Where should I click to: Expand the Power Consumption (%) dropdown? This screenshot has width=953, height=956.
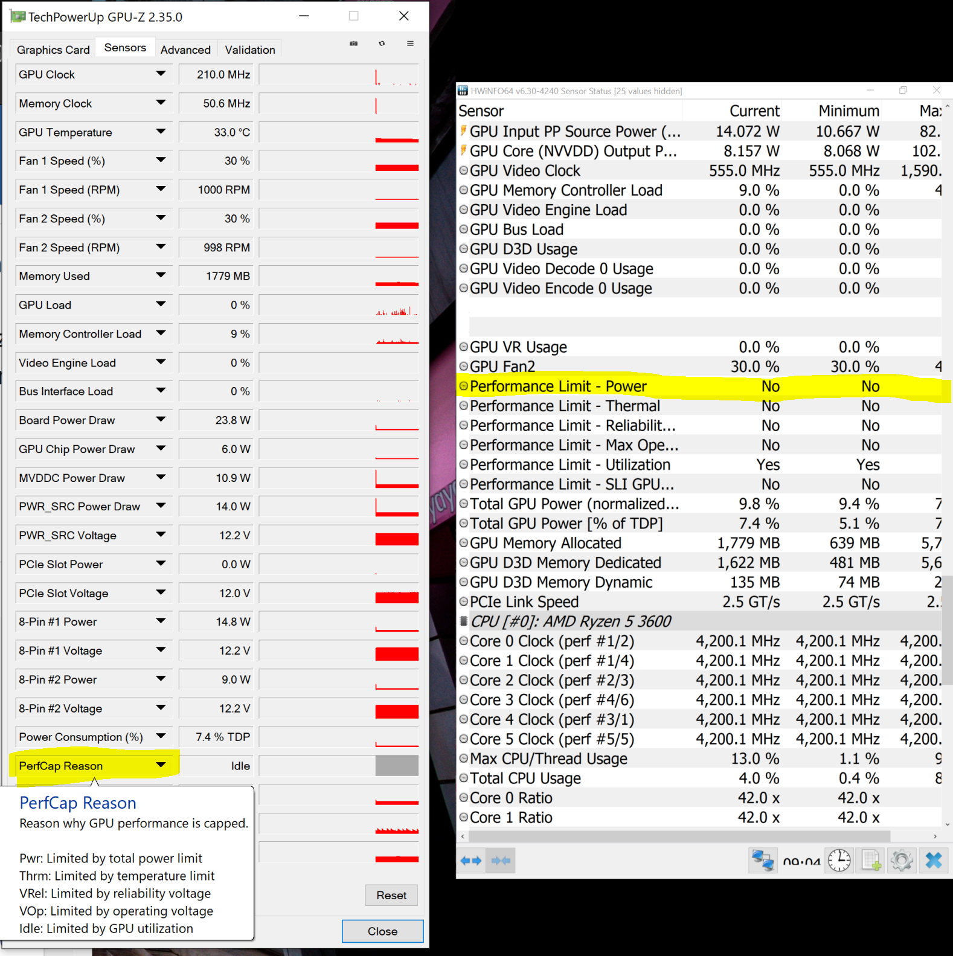[161, 736]
